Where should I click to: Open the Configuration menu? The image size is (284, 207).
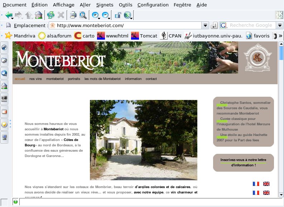153,5
